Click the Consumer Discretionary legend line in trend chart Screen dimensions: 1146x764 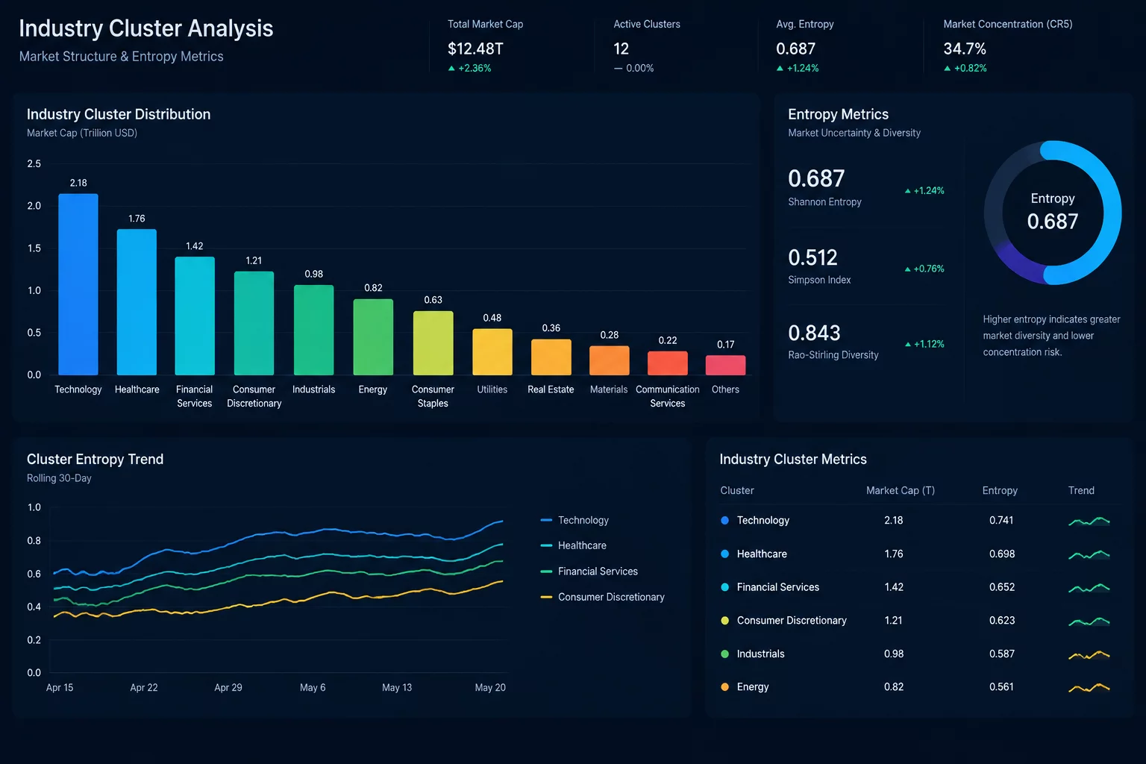(546, 597)
